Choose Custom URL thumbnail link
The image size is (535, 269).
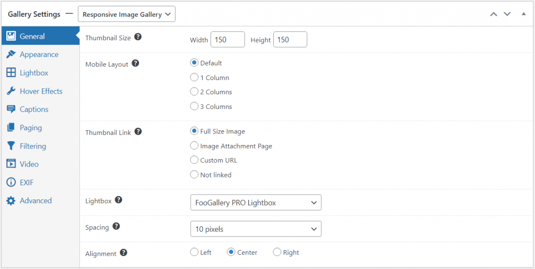[194, 160]
